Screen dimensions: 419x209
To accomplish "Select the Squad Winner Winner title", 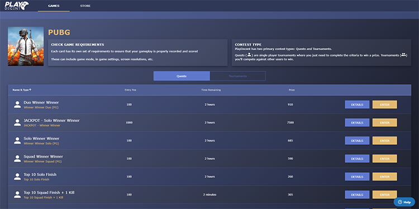I will (43, 157).
